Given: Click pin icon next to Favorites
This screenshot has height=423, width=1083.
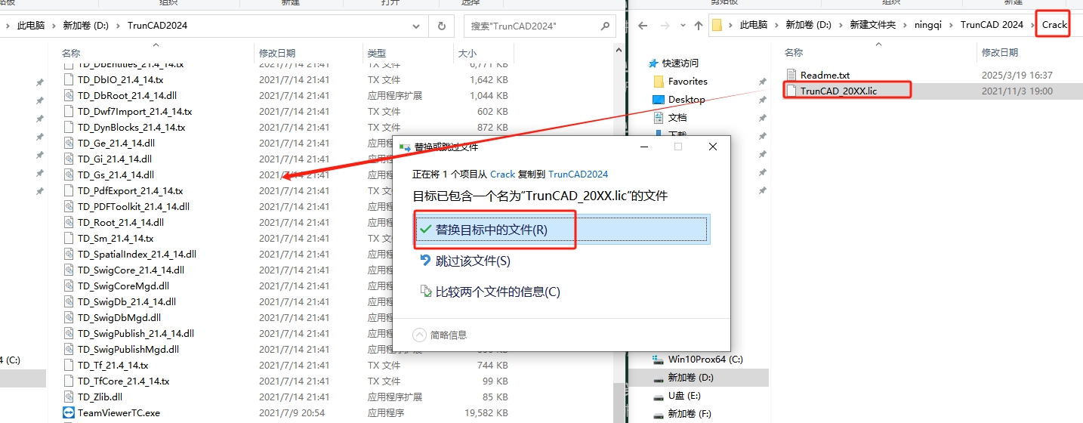Looking at the screenshot, I should tap(763, 81).
